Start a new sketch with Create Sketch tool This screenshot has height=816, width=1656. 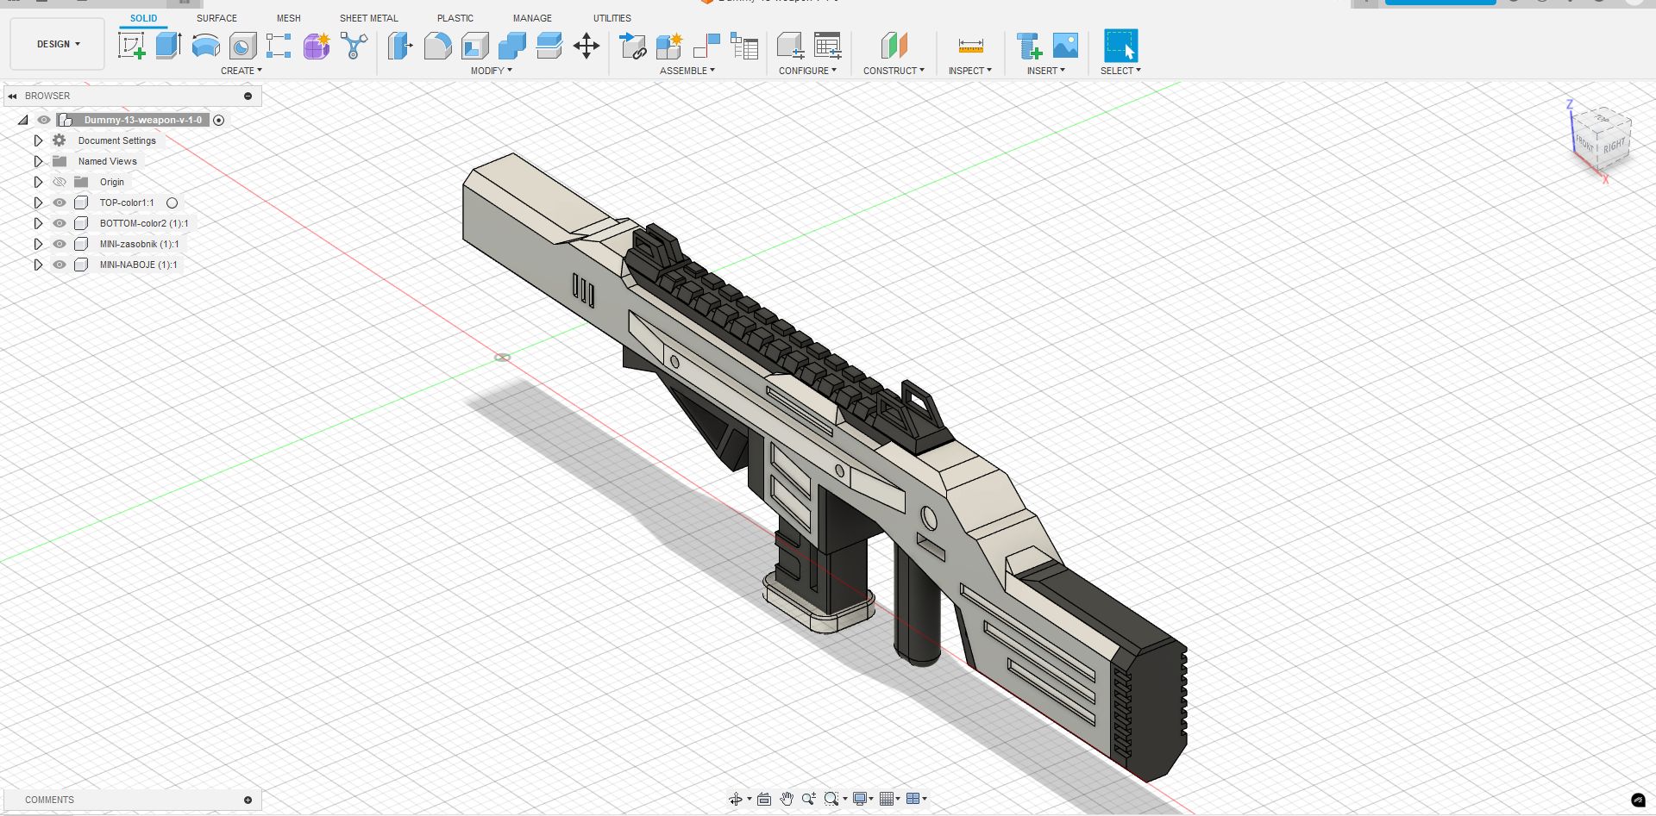coord(132,46)
